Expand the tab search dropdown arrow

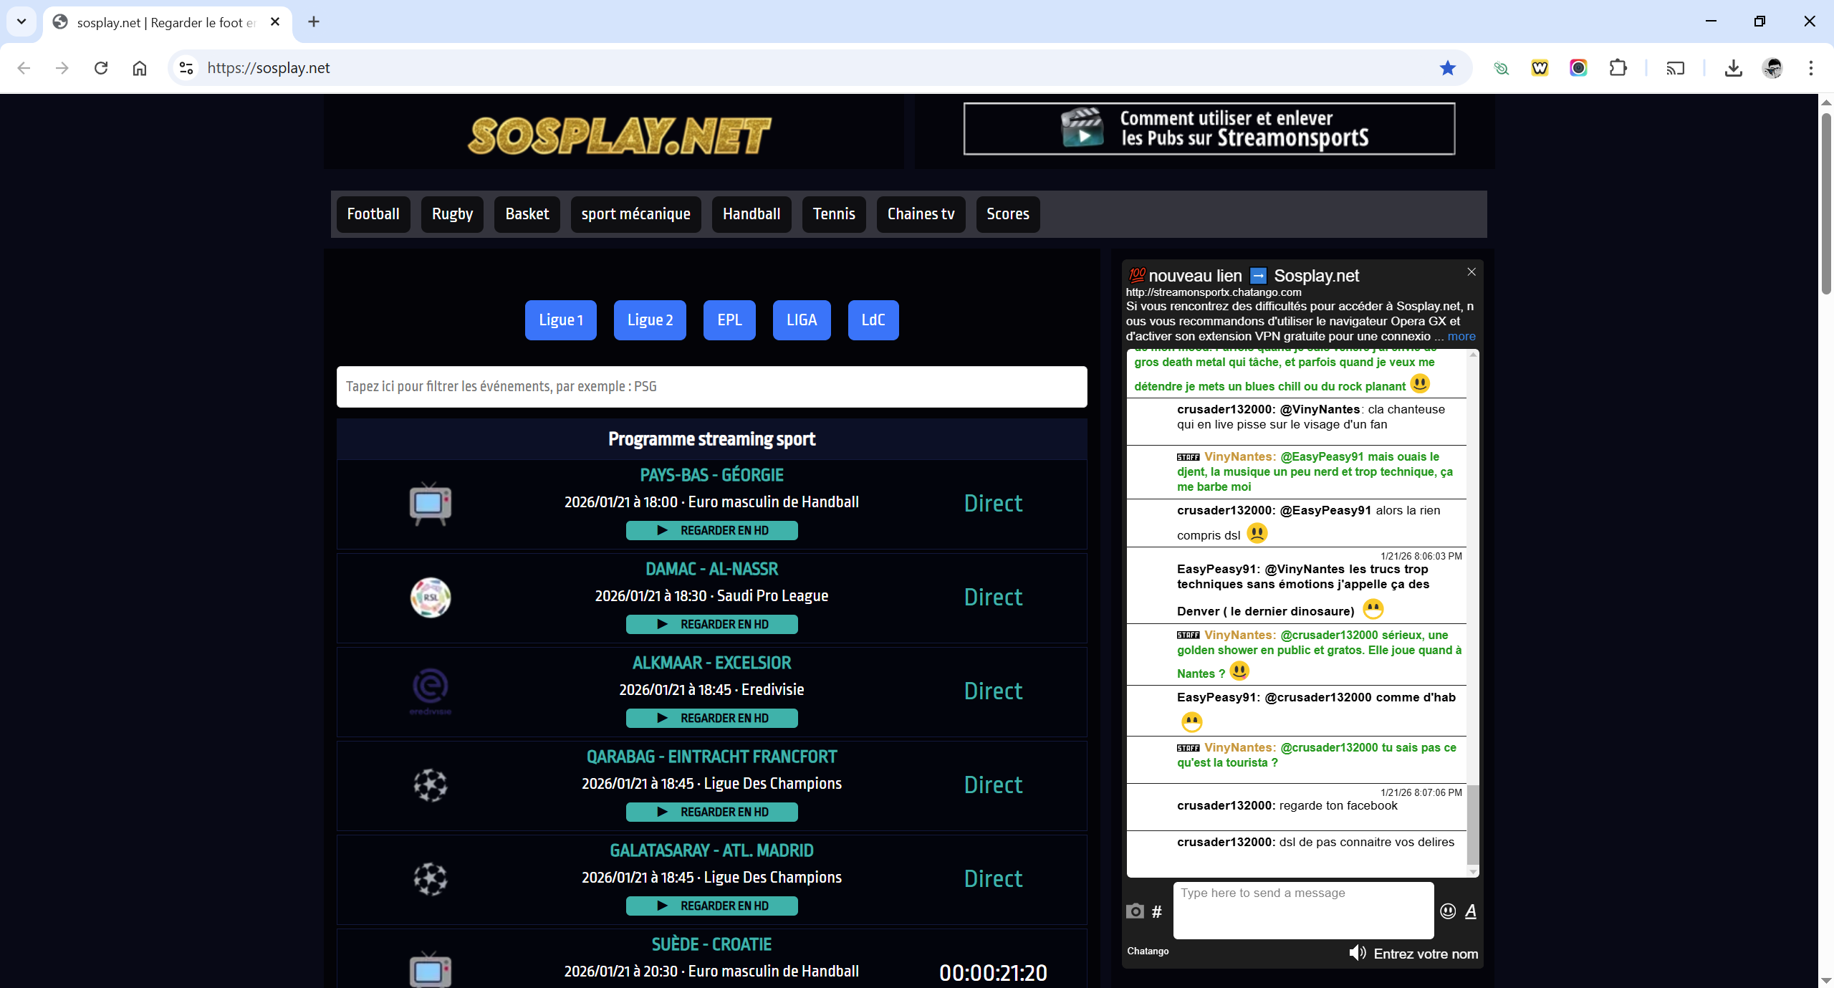(x=21, y=21)
